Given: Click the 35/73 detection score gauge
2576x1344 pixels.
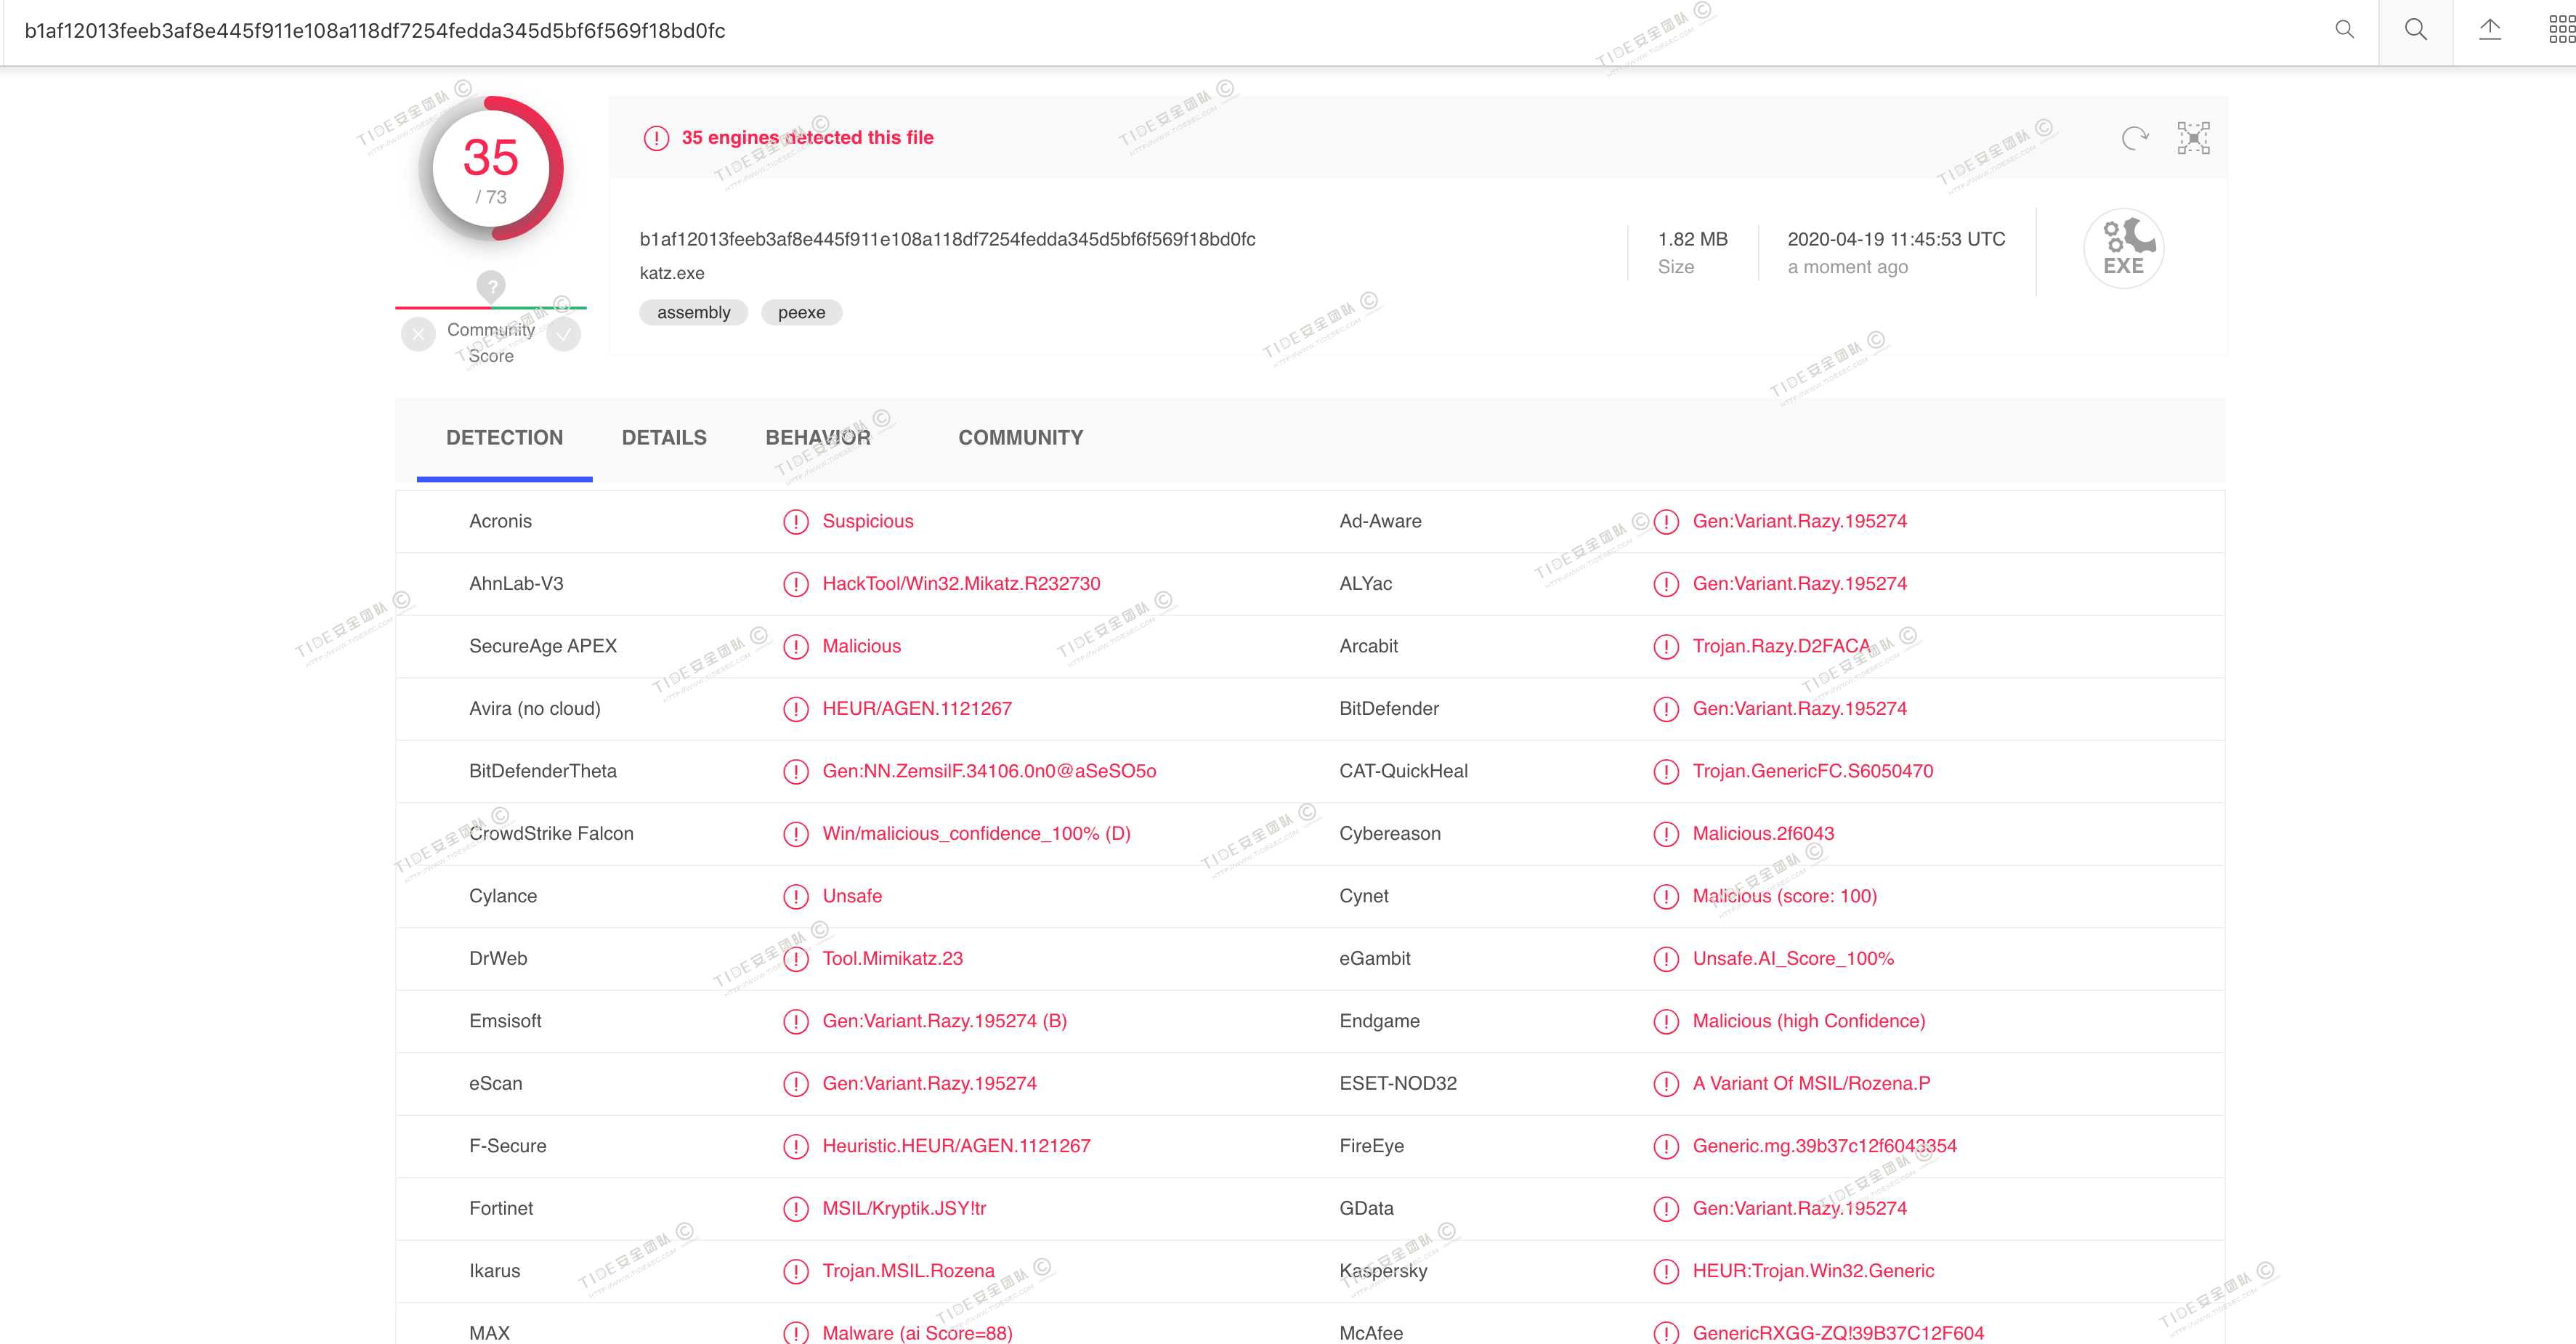Looking at the screenshot, I should (491, 168).
